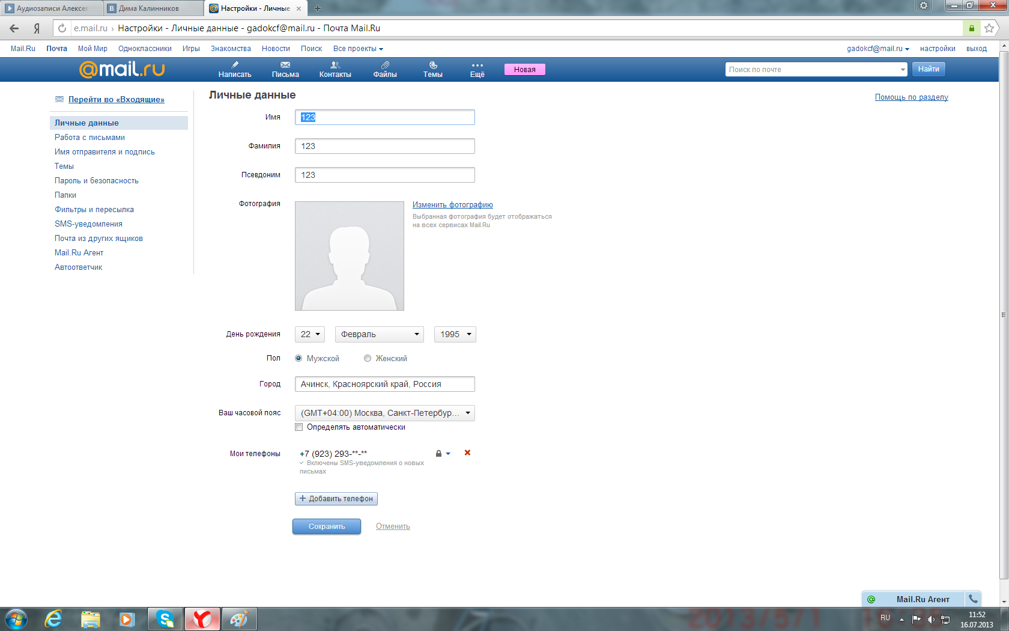Launch Internet Explorer from taskbar
1009x631 pixels.
[53, 619]
